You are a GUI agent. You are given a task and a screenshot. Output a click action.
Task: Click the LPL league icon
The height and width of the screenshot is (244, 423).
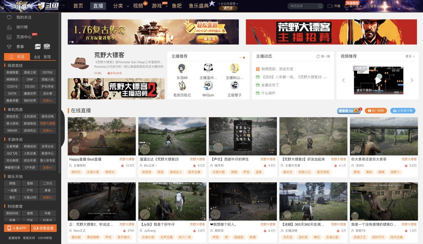(38, 47)
